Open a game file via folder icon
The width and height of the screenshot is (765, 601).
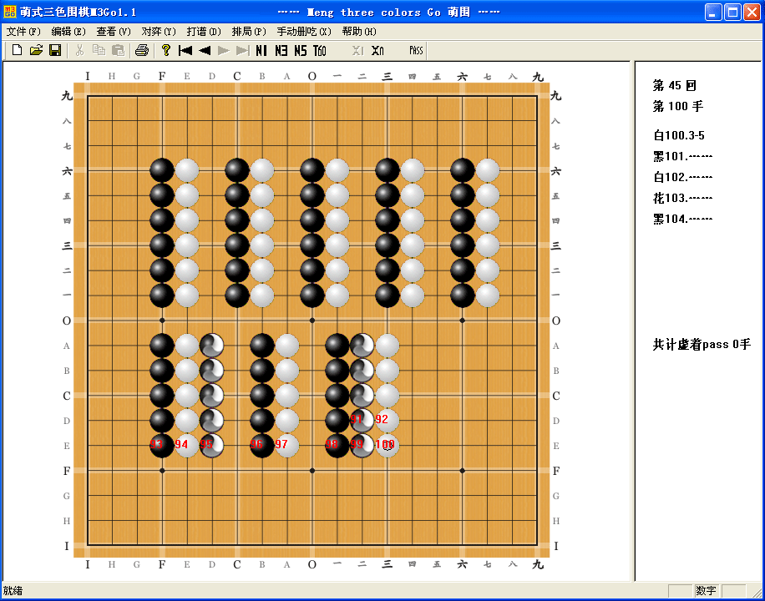point(36,51)
